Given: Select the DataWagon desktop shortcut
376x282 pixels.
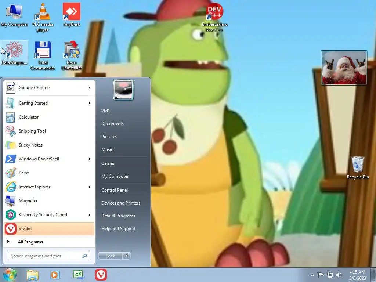Looking at the screenshot, I should [x=14, y=53].
